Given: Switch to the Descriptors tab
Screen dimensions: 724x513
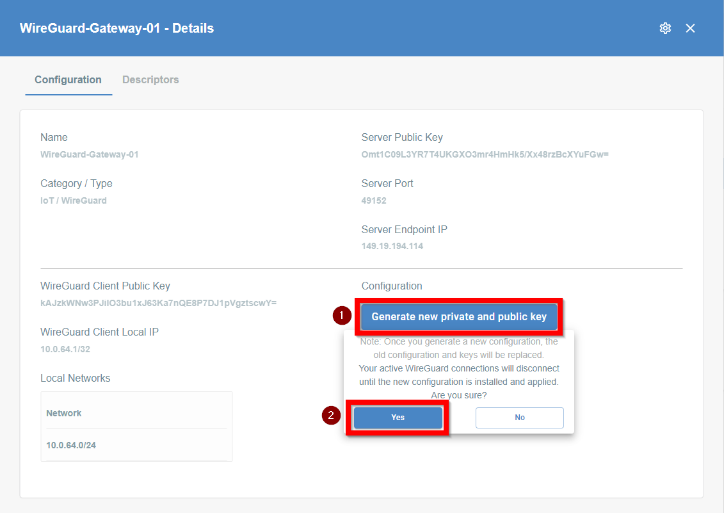Looking at the screenshot, I should coord(150,79).
